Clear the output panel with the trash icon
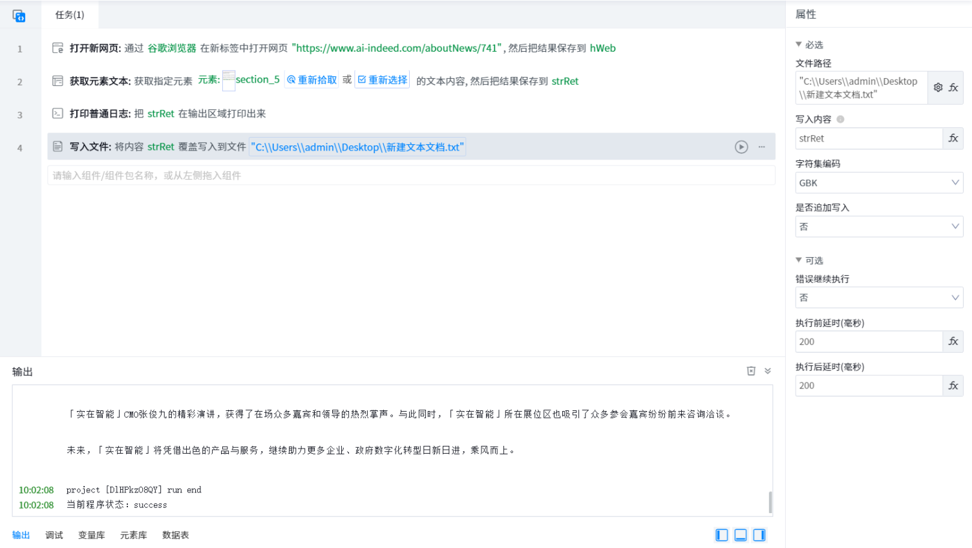The width and height of the screenshot is (972, 548). click(751, 371)
